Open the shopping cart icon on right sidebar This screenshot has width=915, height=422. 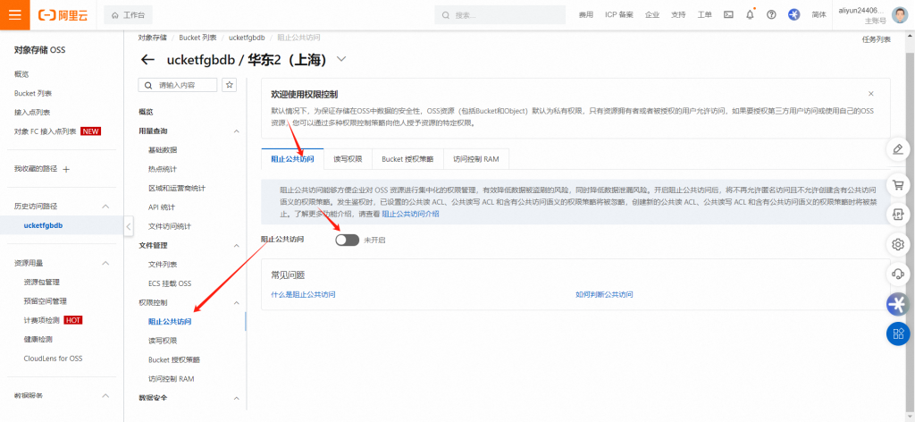pyautogui.click(x=898, y=186)
